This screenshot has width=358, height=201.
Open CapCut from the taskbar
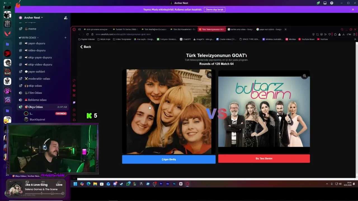click(181, 184)
